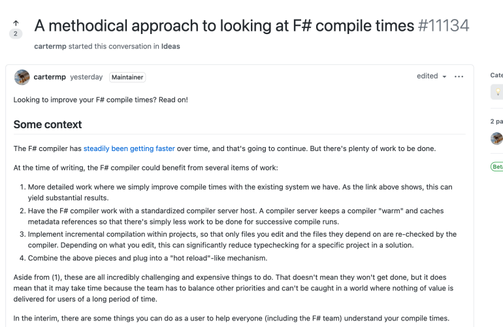Open the participant avatar in right sidebar
This screenshot has height=327, width=503.
[497, 138]
